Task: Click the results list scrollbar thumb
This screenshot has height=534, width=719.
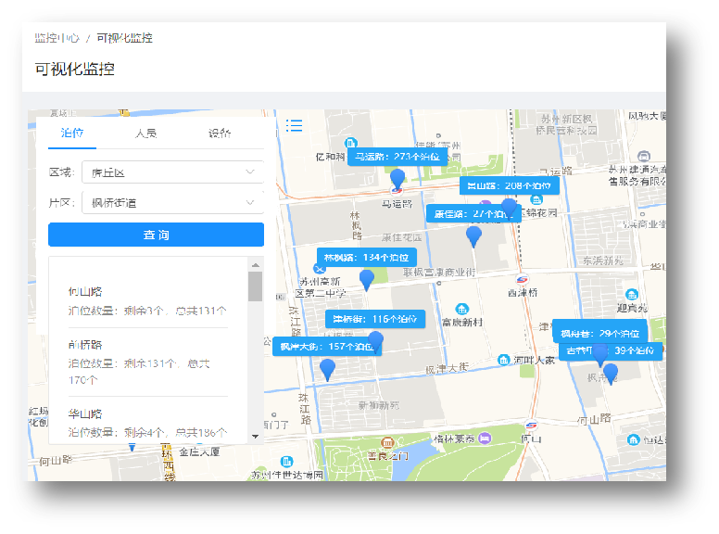Action: [255, 286]
